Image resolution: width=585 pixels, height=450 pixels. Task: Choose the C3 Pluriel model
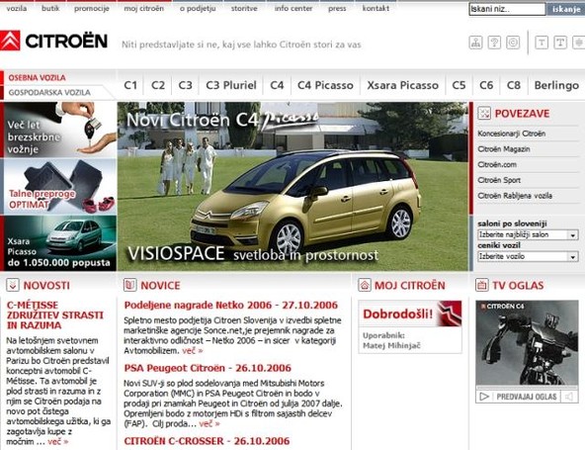click(231, 85)
